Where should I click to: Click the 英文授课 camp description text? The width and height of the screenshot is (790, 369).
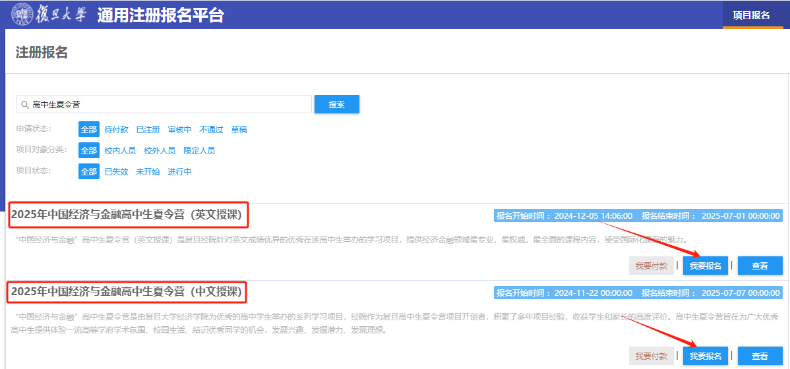click(351, 239)
